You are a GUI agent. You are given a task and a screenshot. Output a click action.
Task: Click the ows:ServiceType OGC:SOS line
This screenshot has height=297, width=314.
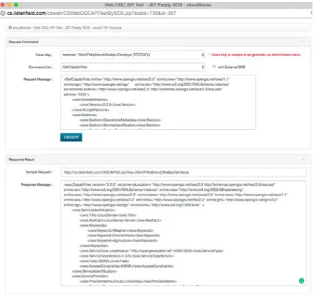coord(151,251)
